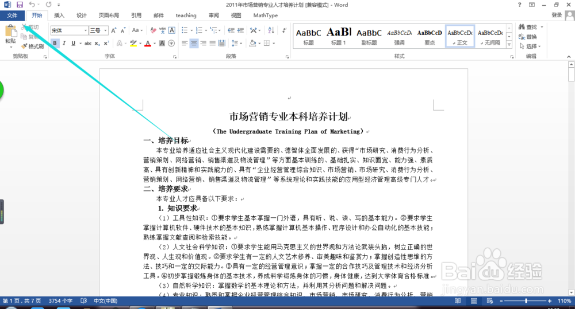Open the ribbon display options icon
The image size is (575, 309).
tap(532, 5)
